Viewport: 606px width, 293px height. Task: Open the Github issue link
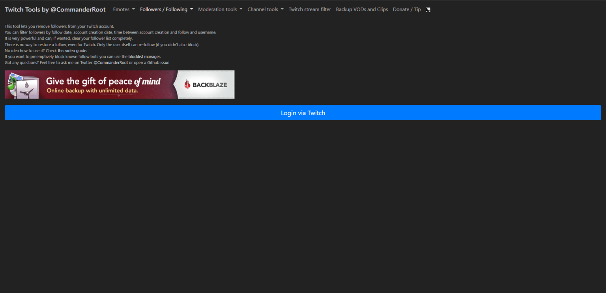[x=165, y=63]
